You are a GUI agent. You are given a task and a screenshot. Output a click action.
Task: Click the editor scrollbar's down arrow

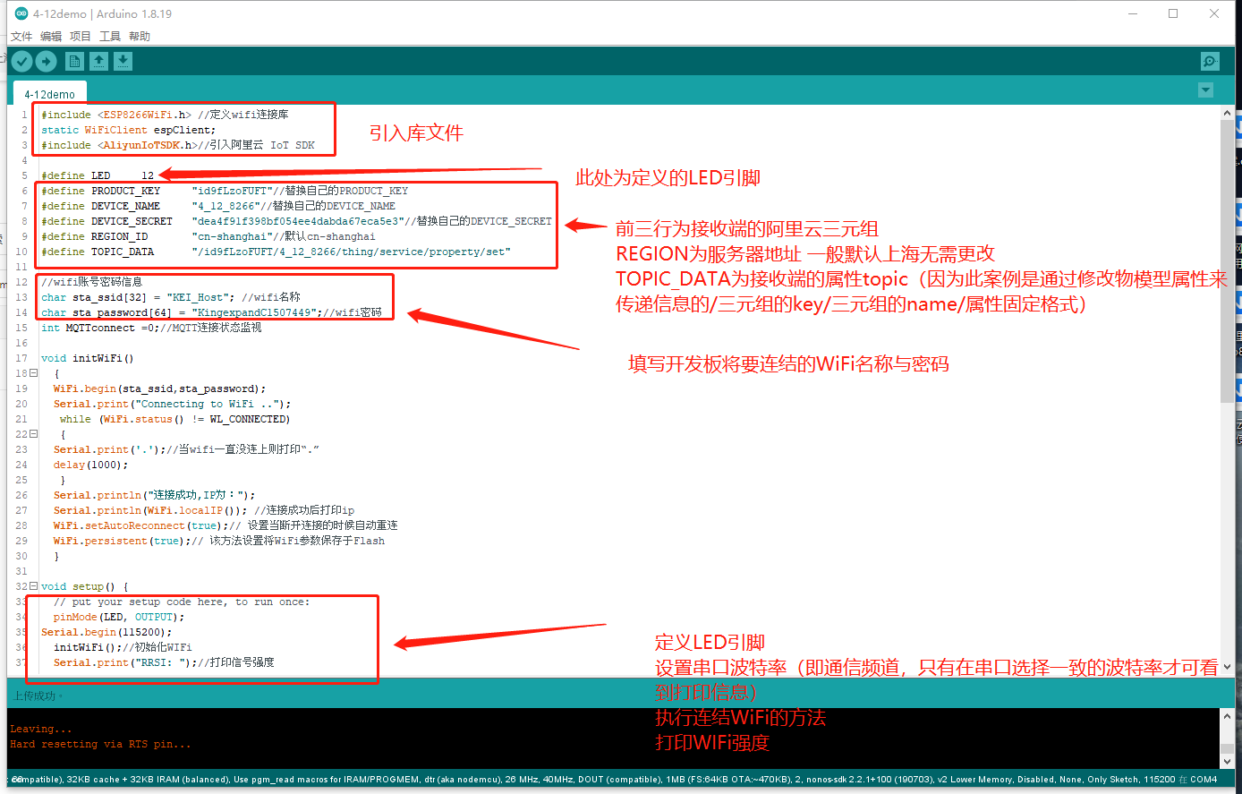point(1227,667)
